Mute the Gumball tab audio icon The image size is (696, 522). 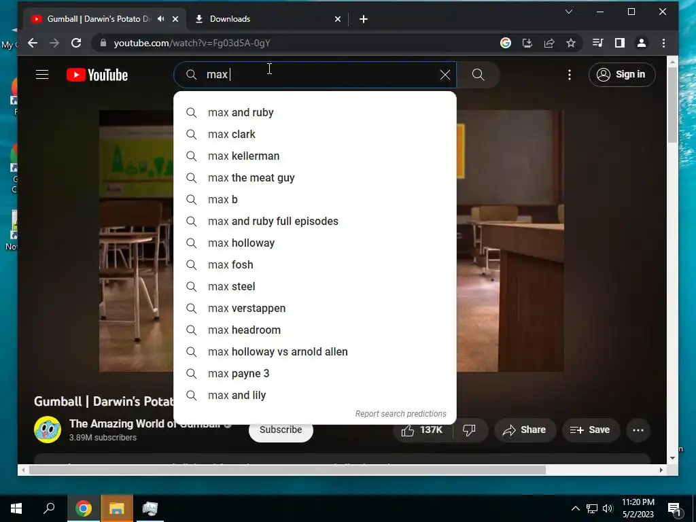(x=160, y=18)
